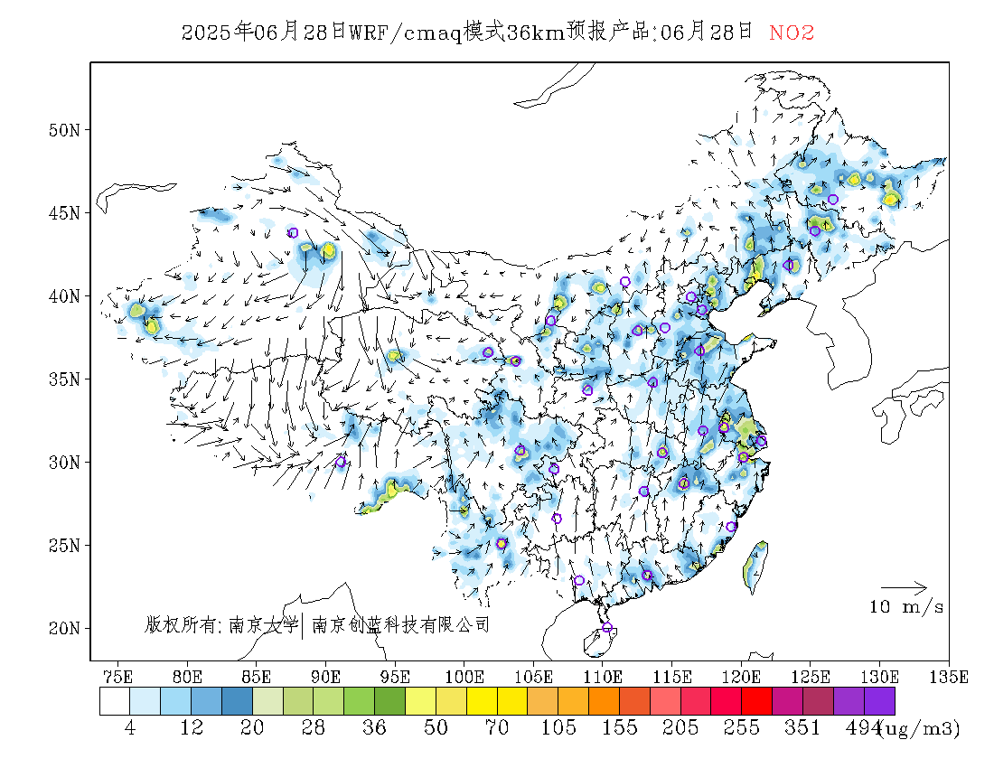This screenshot has height=768, width=994.
Task: Click the purple circle marker on Hainan island
Action: point(607,627)
